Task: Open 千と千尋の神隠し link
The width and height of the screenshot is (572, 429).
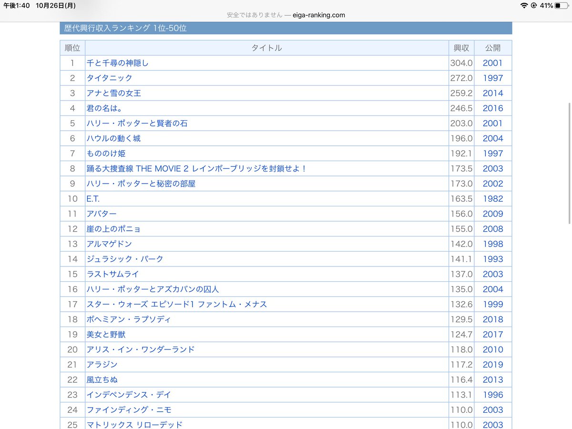Action: 118,63
